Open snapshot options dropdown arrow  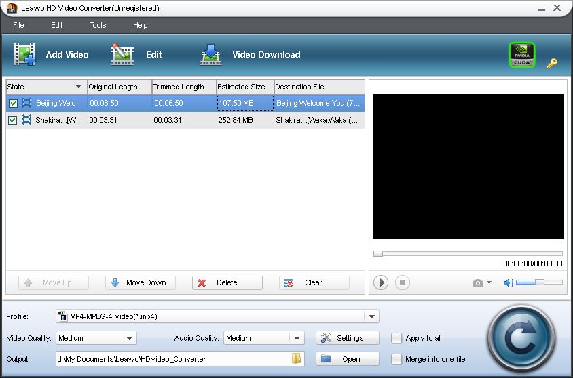(489, 283)
